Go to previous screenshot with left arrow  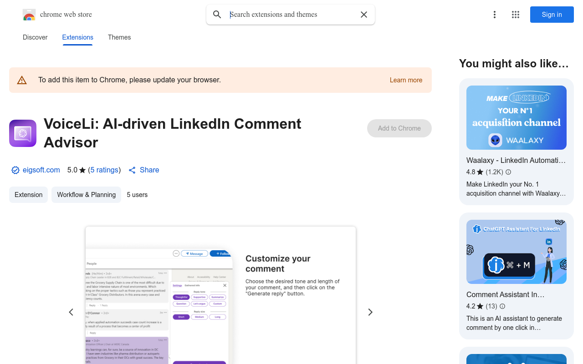pos(71,312)
